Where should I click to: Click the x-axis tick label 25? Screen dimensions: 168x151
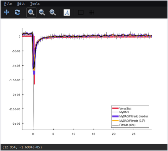click(134, 134)
